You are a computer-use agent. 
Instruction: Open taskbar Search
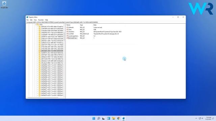click(x=99, y=118)
